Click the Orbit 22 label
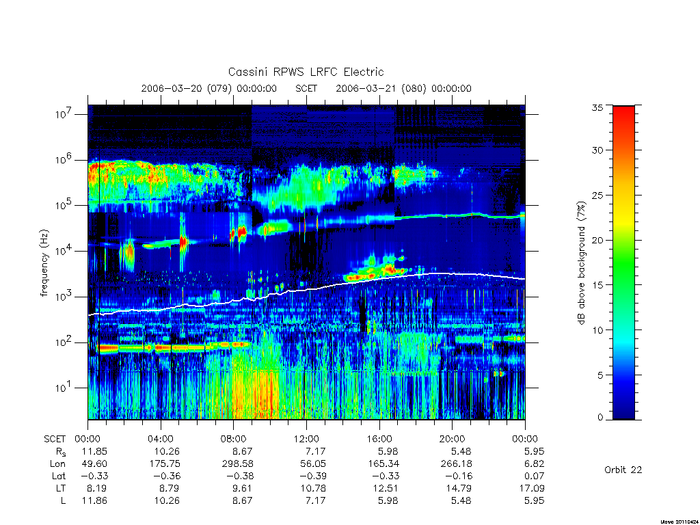The image size is (700, 525). tap(623, 470)
